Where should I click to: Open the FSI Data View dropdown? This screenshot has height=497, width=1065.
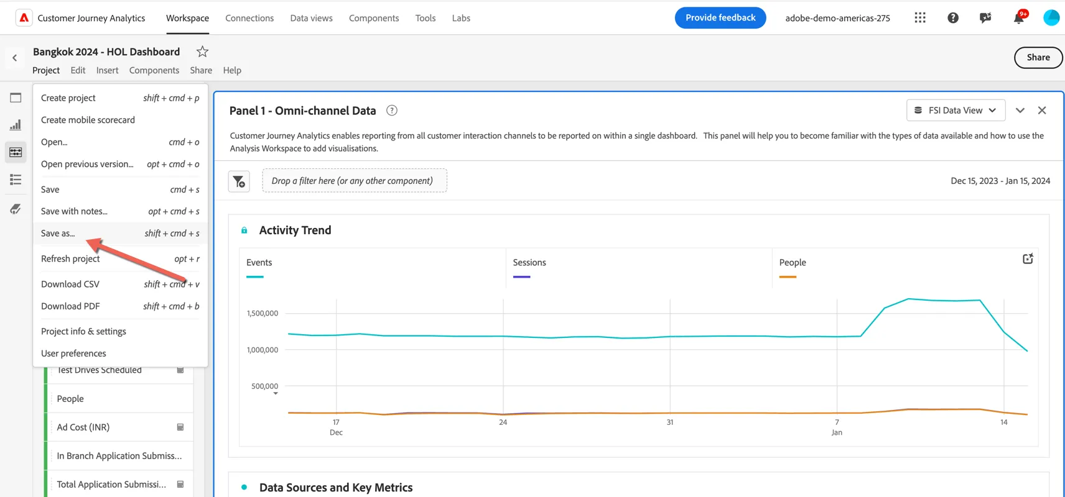(956, 111)
